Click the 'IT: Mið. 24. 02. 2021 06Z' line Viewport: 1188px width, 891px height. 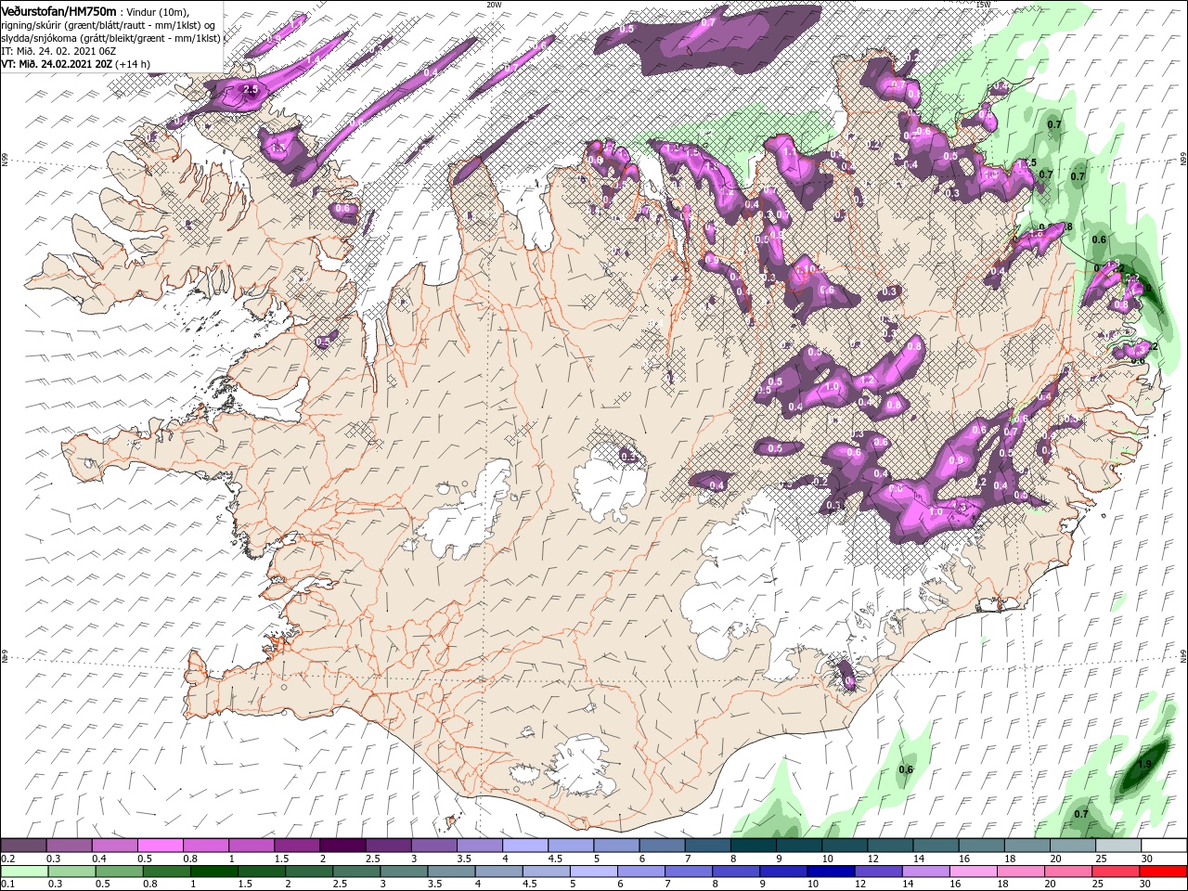tap(58, 50)
